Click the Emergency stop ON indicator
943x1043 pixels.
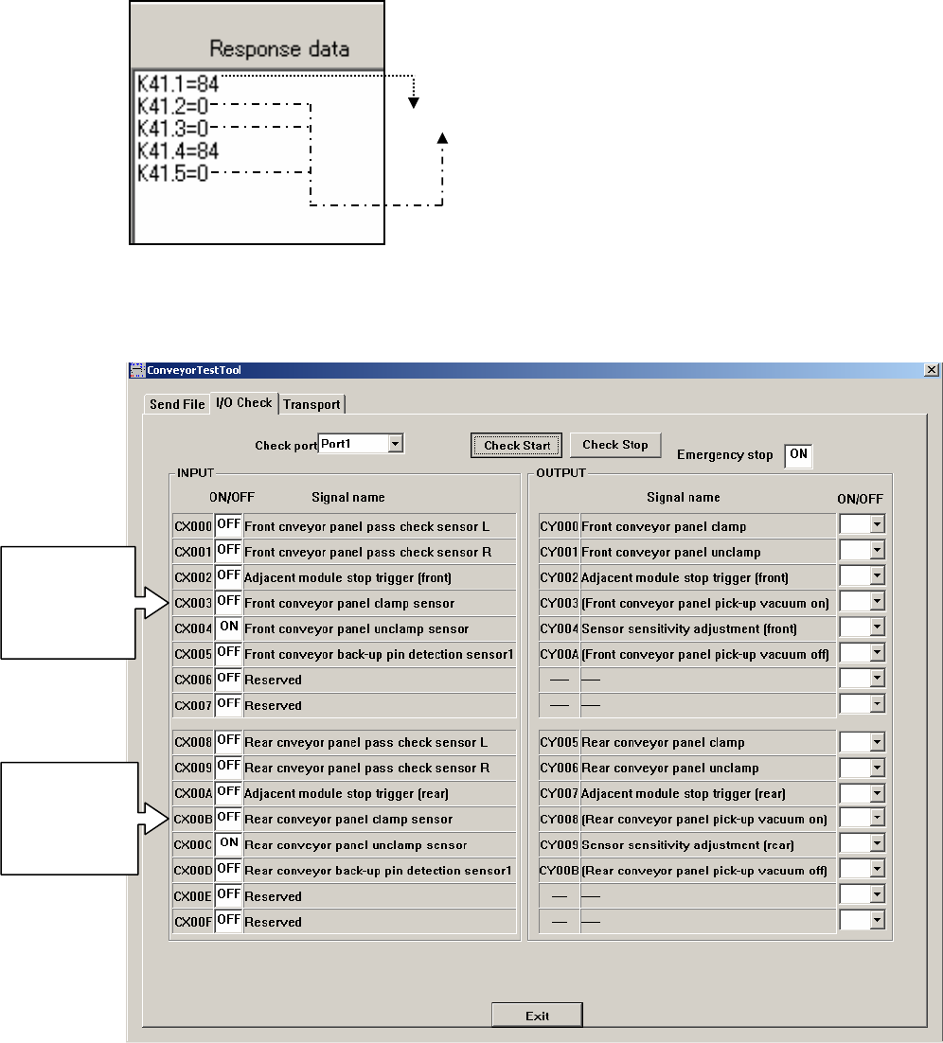(798, 455)
